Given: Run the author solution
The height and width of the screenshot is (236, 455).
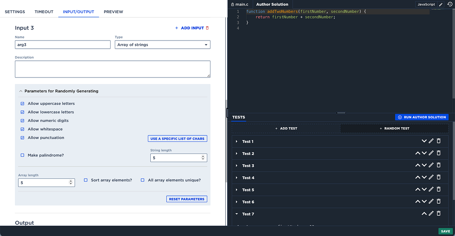Looking at the screenshot, I should coord(422,117).
